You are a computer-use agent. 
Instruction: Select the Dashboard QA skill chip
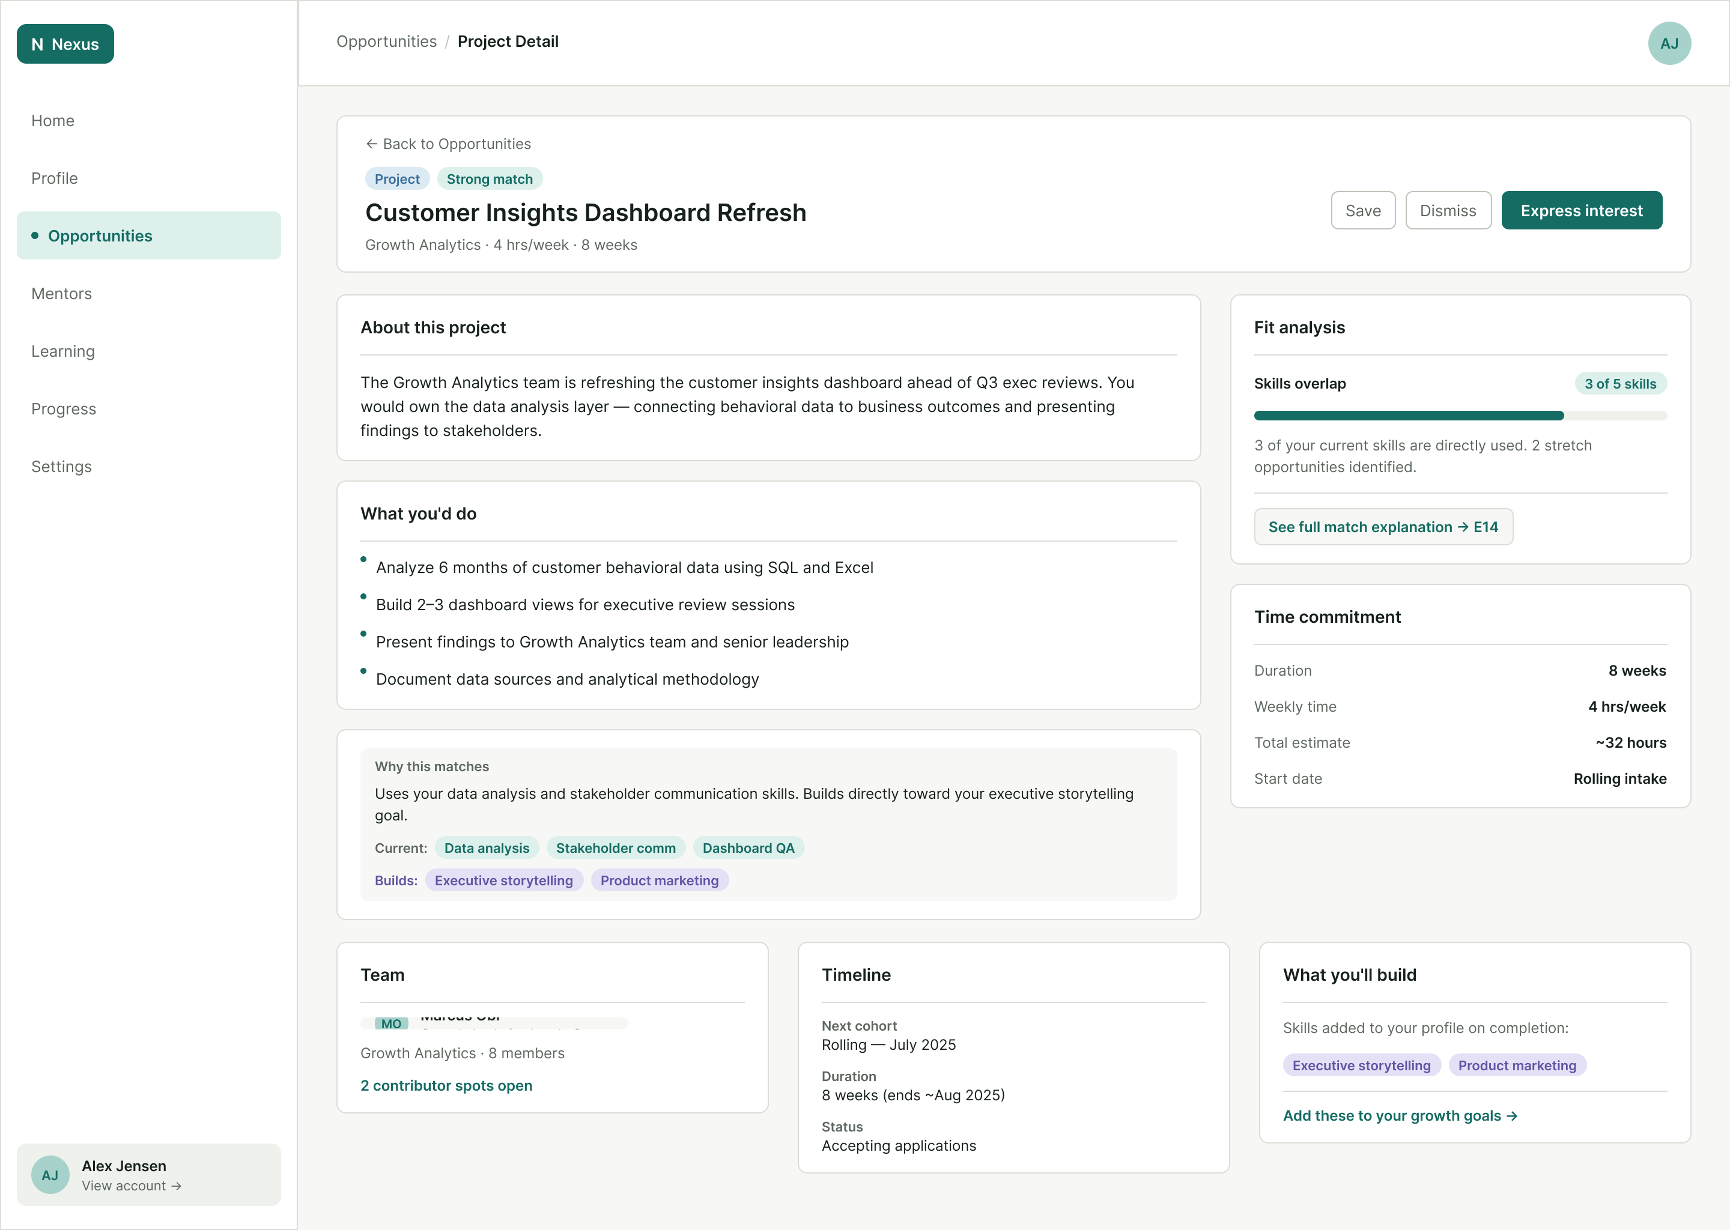click(748, 848)
